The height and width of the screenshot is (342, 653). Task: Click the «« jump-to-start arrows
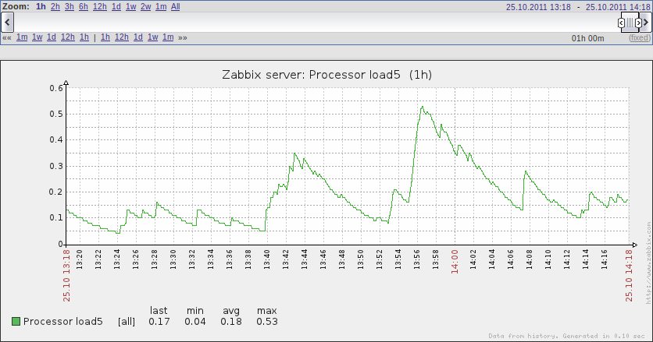[x=7, y=37]
